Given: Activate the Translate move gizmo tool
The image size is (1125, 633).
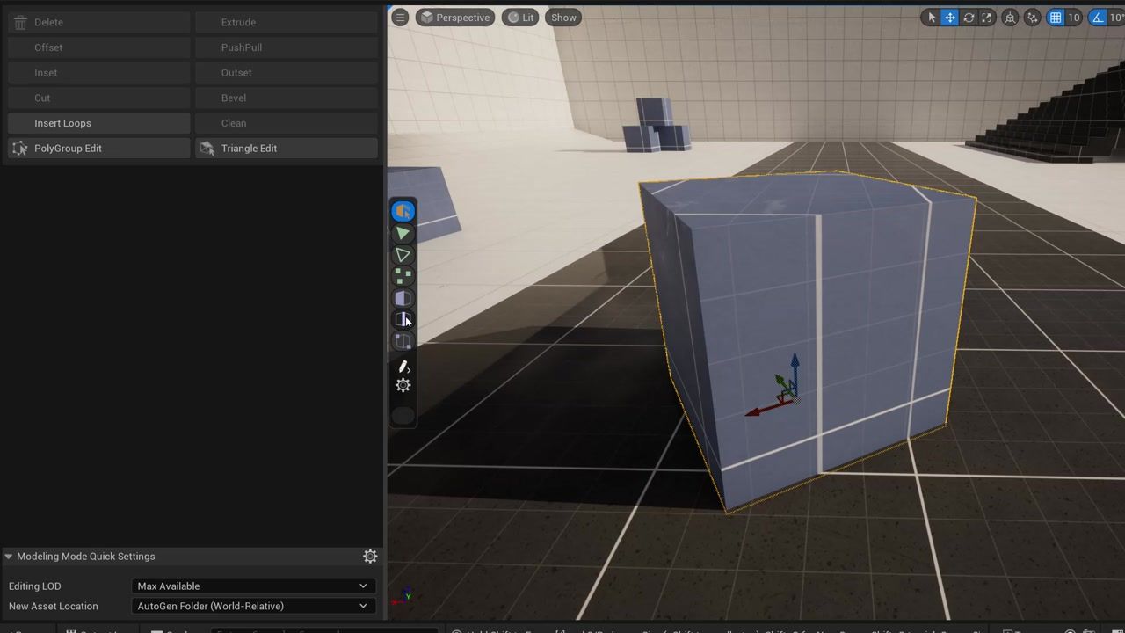Looking at the screenshot, I should 950,18.
